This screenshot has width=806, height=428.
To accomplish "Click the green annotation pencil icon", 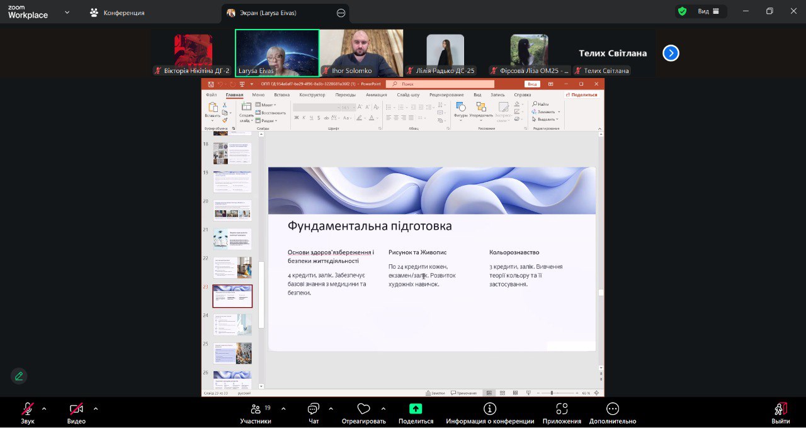I will [19, 376].
